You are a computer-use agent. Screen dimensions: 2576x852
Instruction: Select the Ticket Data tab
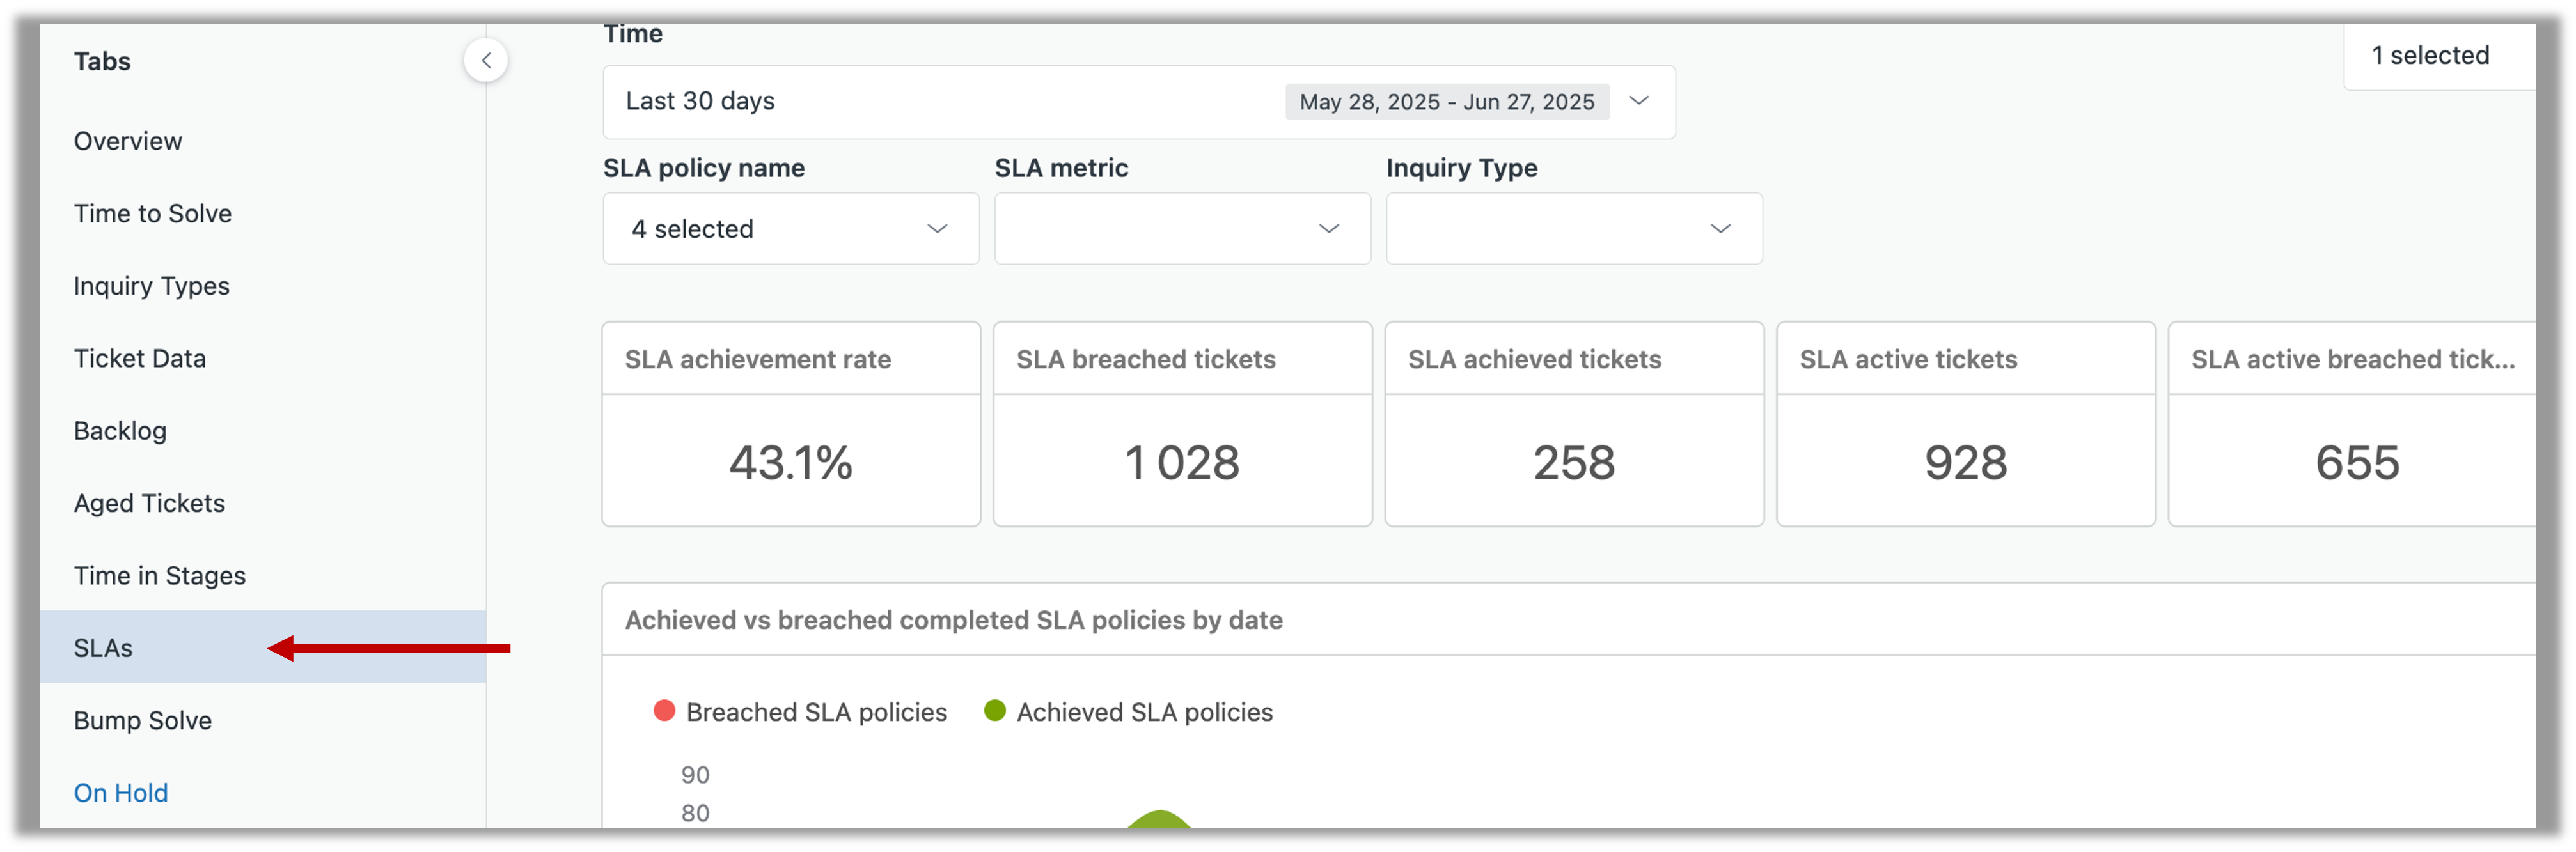point(140,359)
